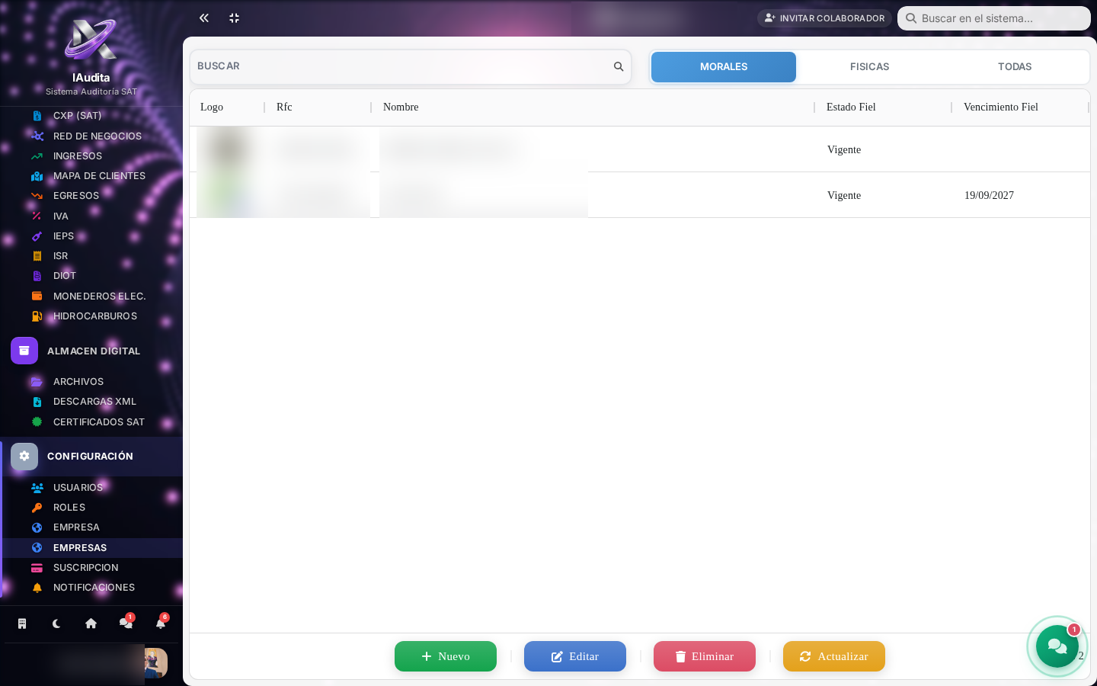Click the Usuarios people icon
This screenshot has width=1097, height=686.
[x=37, y=488]
